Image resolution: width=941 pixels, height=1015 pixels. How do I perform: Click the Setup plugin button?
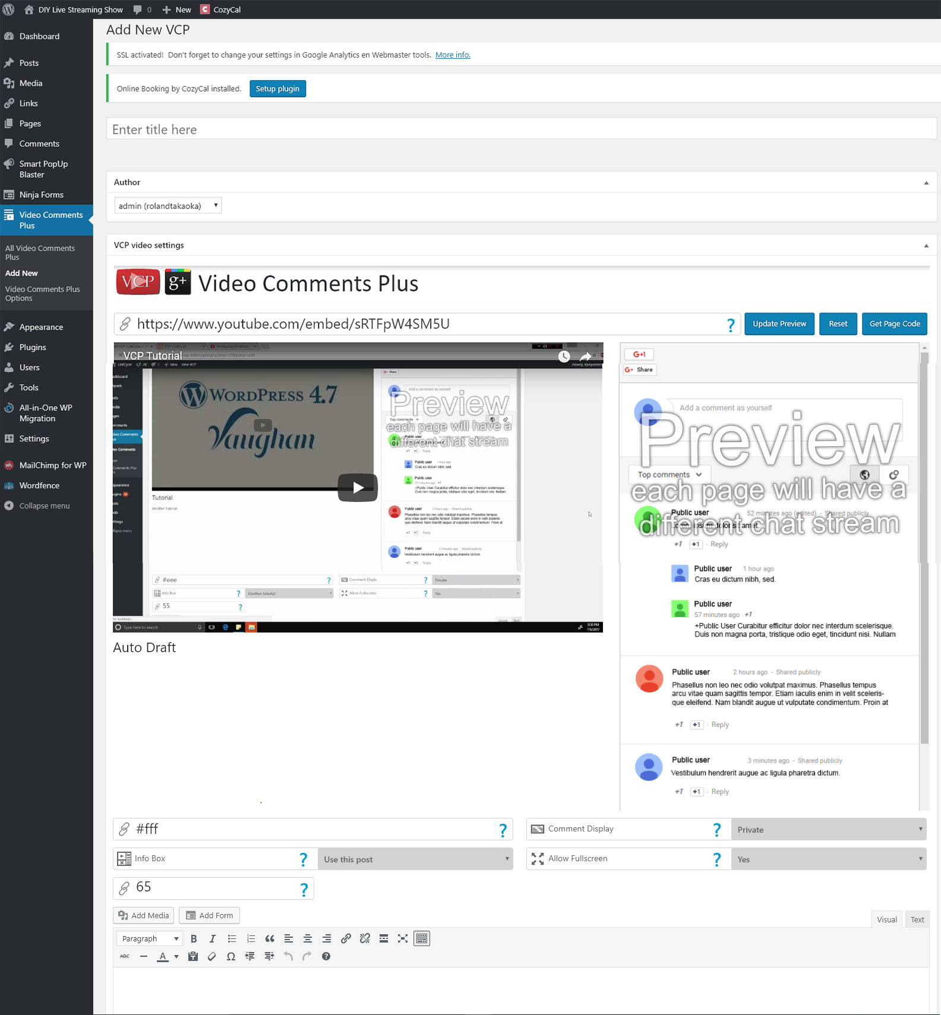277,88
